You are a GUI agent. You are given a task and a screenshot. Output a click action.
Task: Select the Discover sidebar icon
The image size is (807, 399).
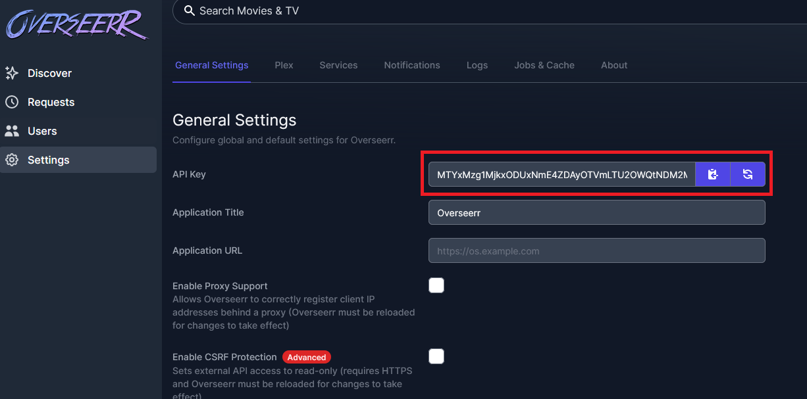[x=12, y=73]
